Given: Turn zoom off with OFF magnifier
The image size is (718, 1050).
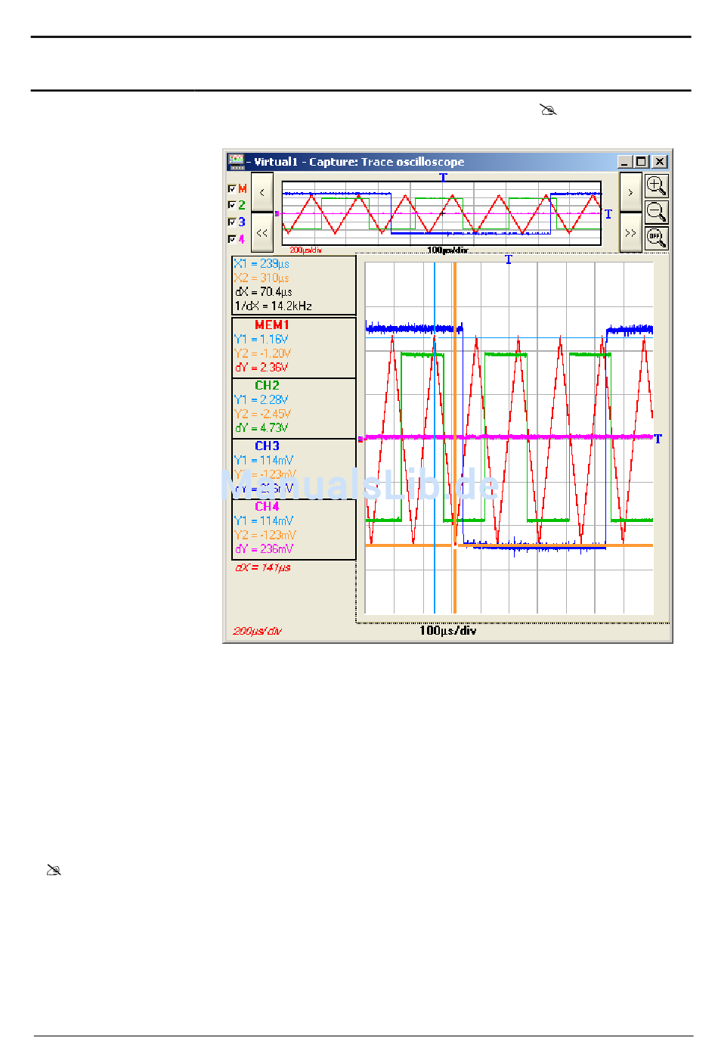Looking at the screenshot, I should click(656, 238).
